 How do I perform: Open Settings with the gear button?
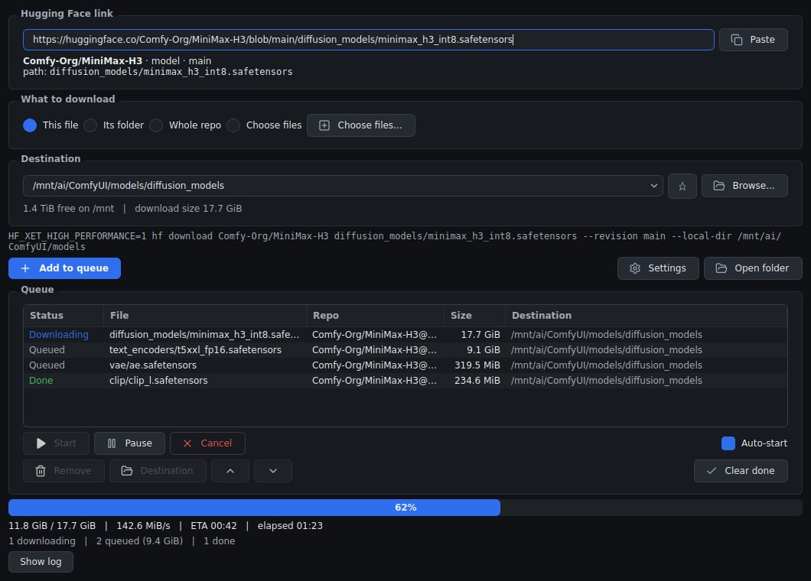pos(658,268)
